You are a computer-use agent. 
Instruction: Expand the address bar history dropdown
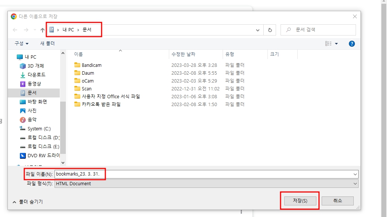coord(258,30)
